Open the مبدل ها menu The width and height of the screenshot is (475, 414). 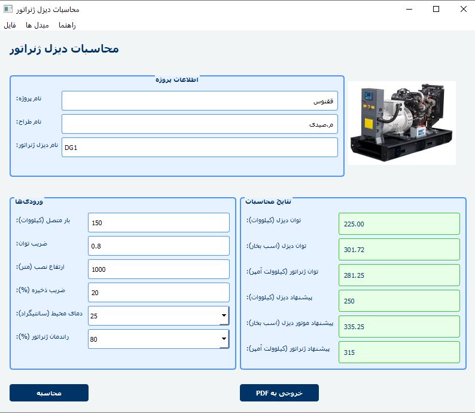[x=37, y=25]
